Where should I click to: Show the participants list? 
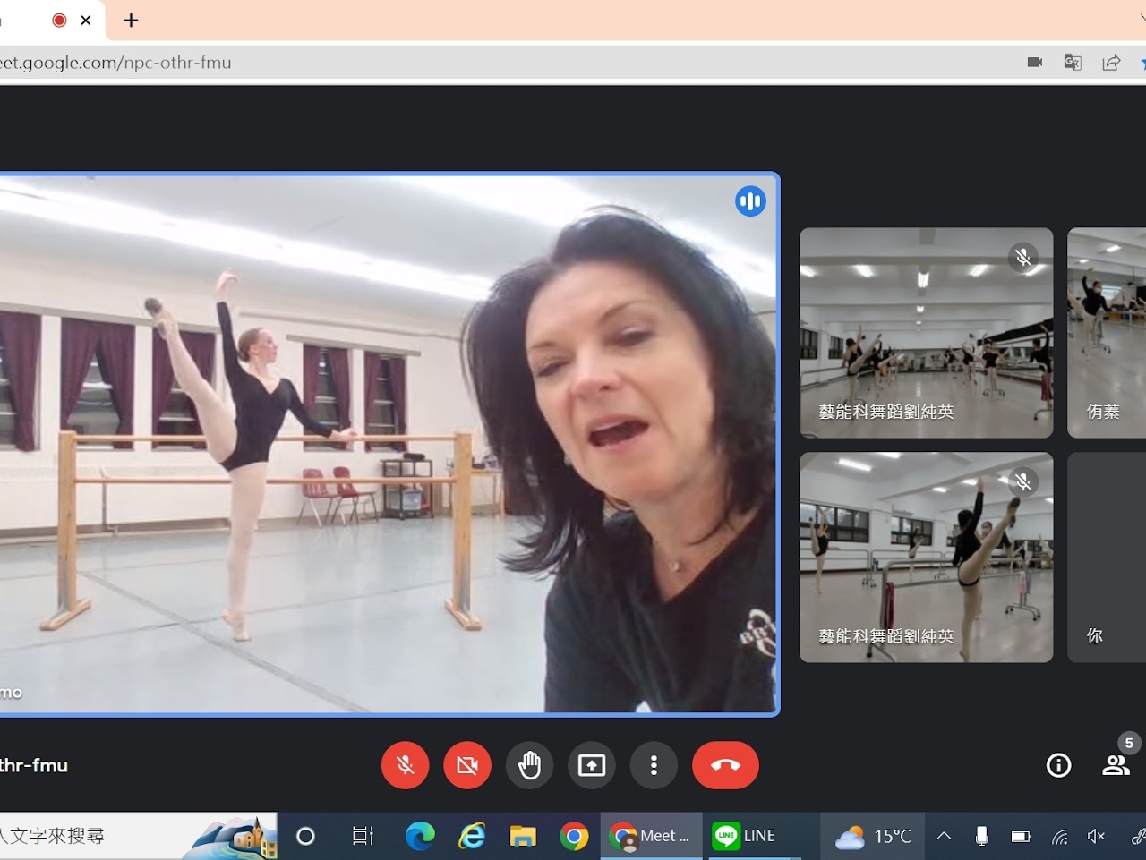pos(1116,765)
